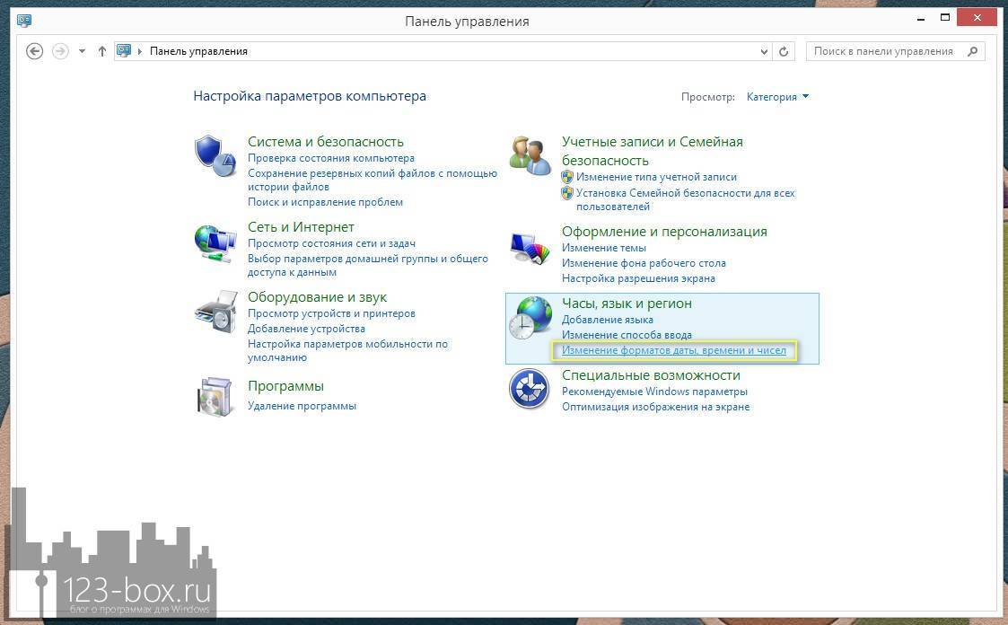Click shield icon beside Изменение типа учетной записи

coord(567,177)
